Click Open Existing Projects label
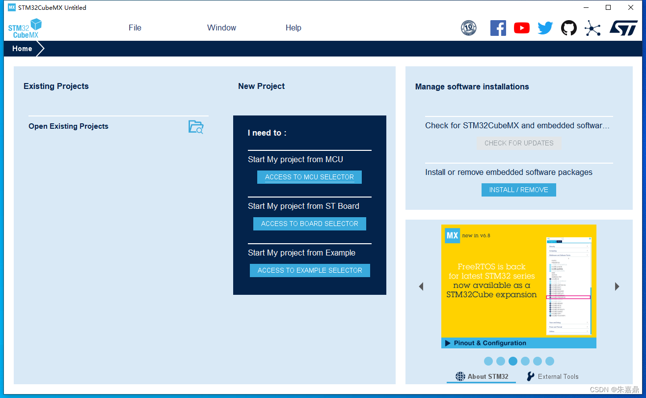The width and height of the screenshot is (646, 398). point(68,126)
